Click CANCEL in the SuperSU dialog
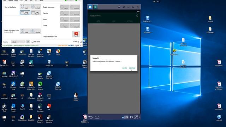Viewport: 226px width, 127px height. point(125,68)
